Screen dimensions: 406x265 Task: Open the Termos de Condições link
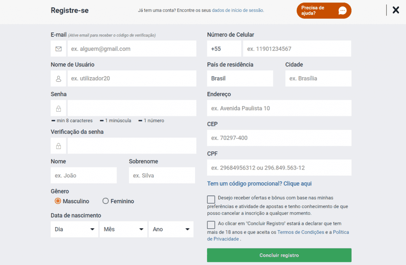point(301,232)
